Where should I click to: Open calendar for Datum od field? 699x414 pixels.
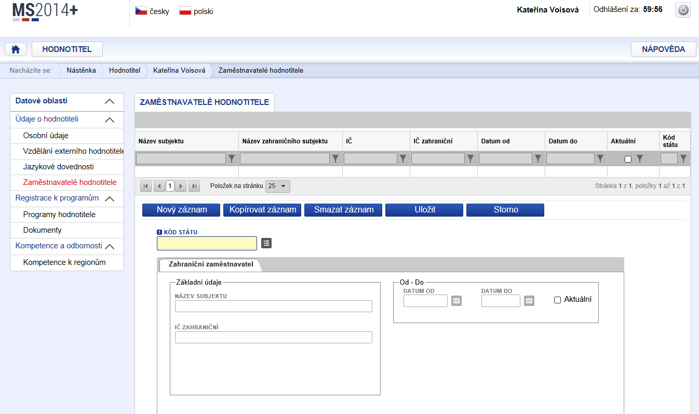456,300
